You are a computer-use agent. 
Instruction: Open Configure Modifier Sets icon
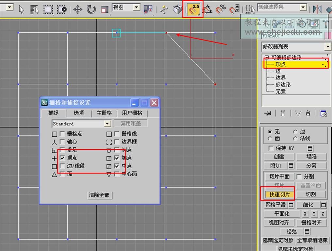324,113
